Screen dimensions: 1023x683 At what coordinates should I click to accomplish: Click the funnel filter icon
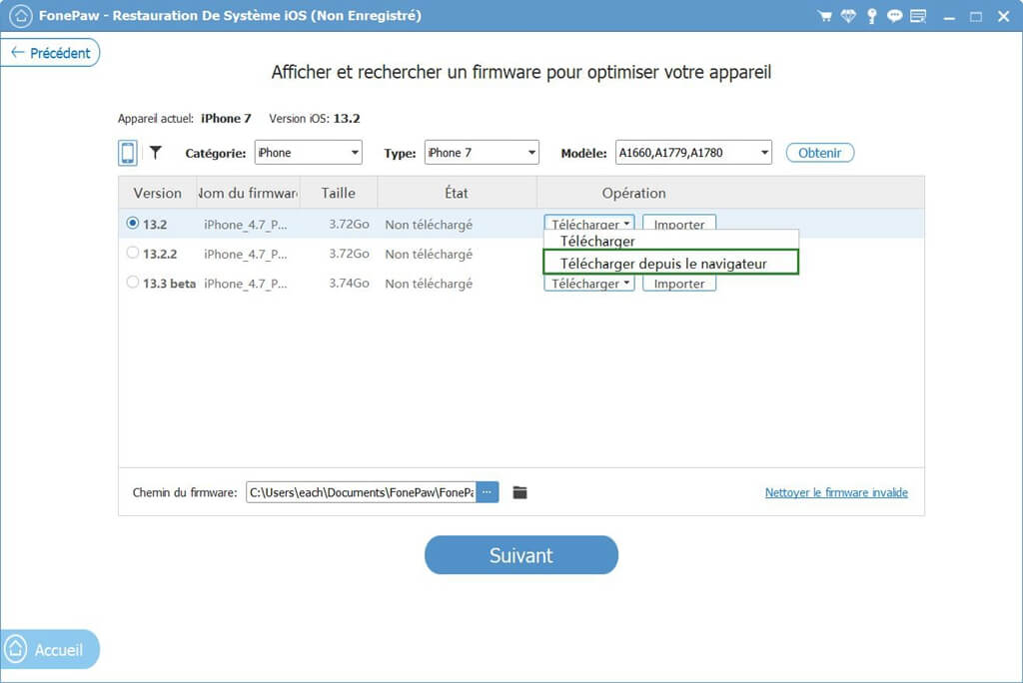(x=155, y=152)
